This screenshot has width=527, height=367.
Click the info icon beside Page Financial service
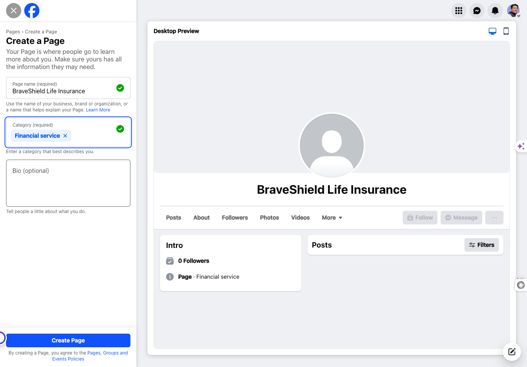pyautogui.click(x=170, y=277)
